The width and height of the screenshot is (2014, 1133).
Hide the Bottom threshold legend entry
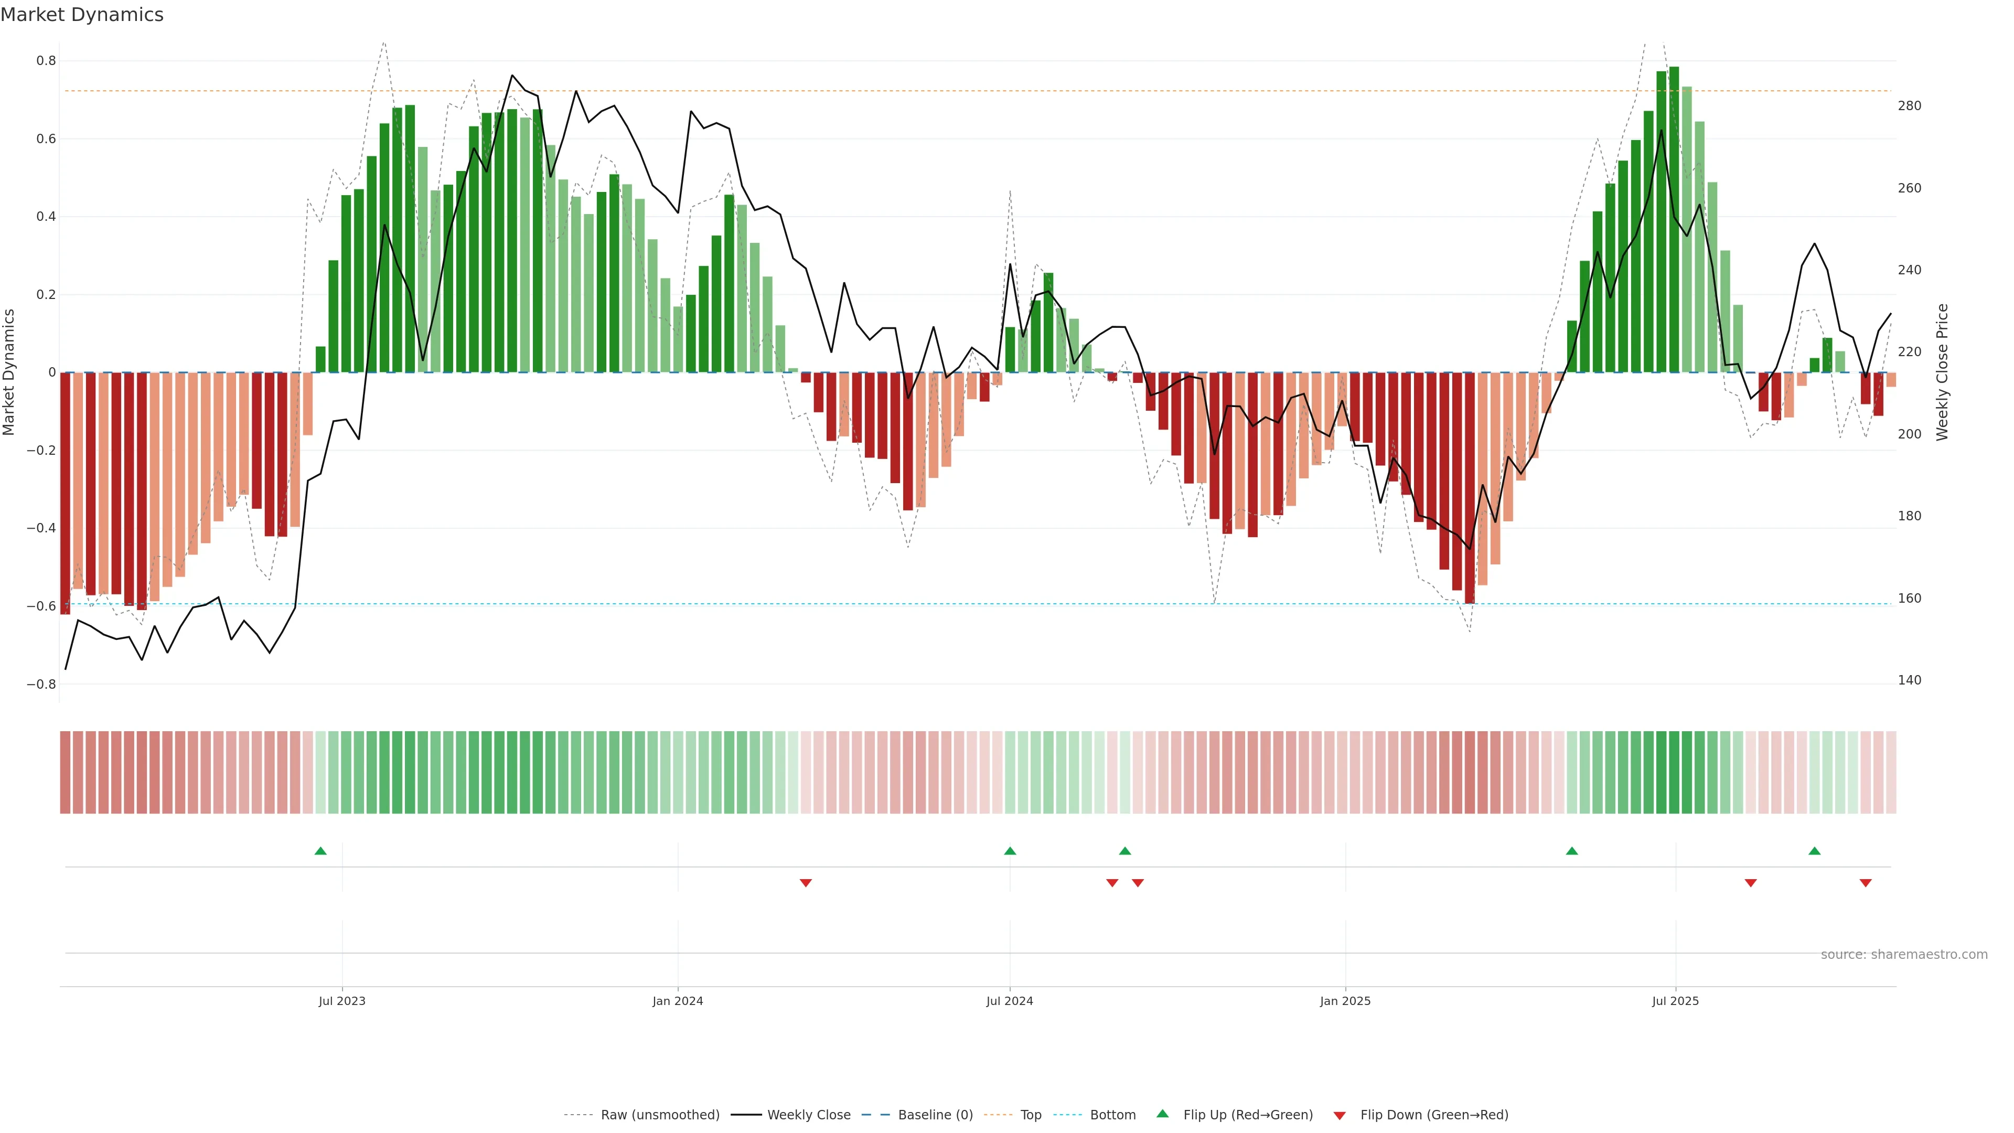click(1112, 1115)
